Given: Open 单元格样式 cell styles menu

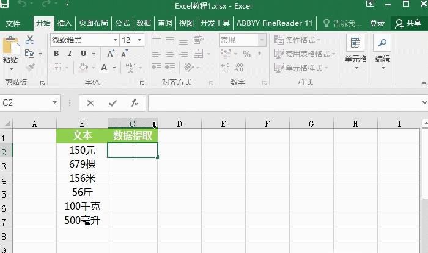Looking at the screenshot, I should pyautogui.click(x=301, y=68).
